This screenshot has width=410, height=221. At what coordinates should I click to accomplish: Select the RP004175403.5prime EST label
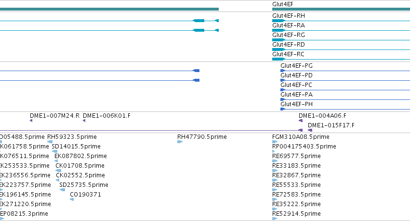tap(304, 147)
